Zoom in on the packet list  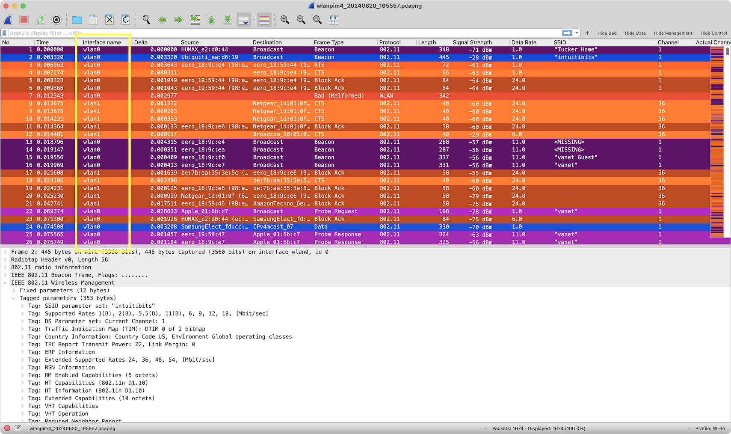pyautogui.click(x=284, y=20)
